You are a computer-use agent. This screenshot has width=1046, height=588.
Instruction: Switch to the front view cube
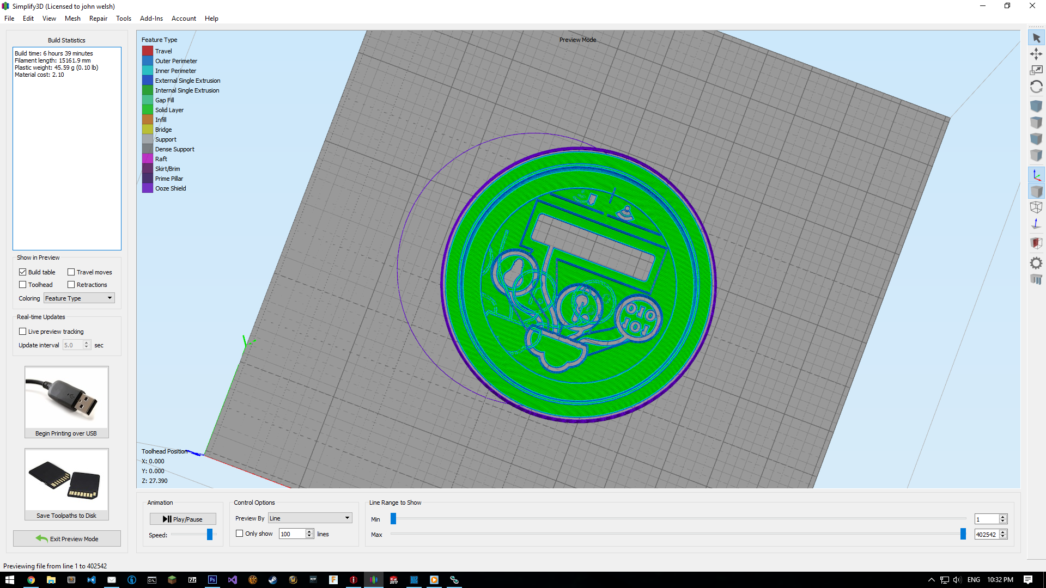click(1036, 139)
